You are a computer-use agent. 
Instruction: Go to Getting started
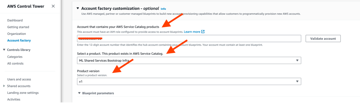coord(18,27)
